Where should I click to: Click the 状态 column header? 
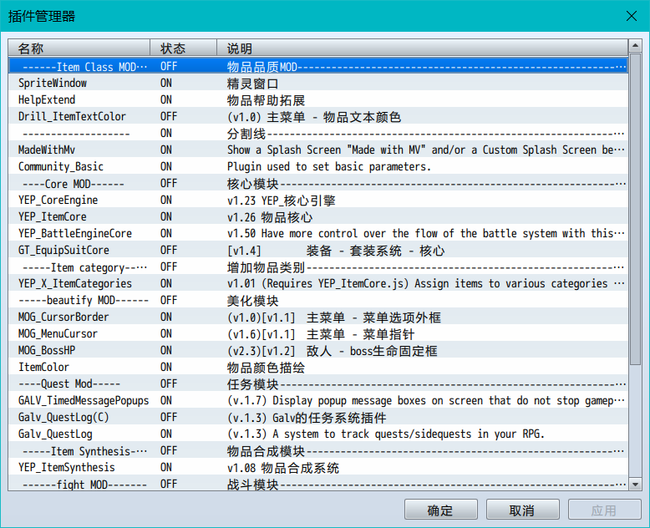click(x=183, y=48)
